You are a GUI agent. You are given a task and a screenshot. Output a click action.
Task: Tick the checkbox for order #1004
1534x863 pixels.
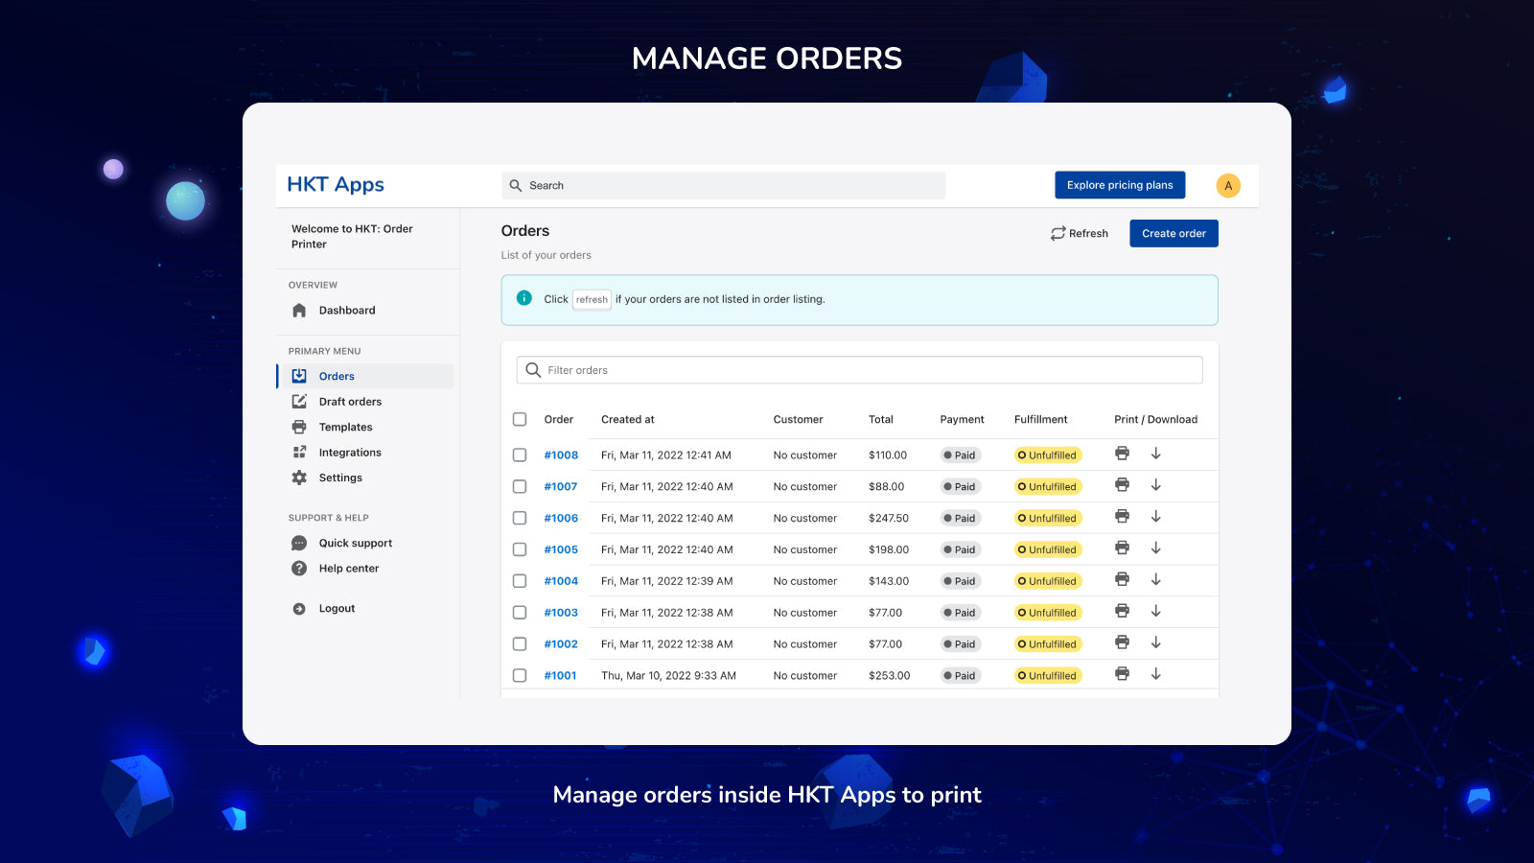520,581
